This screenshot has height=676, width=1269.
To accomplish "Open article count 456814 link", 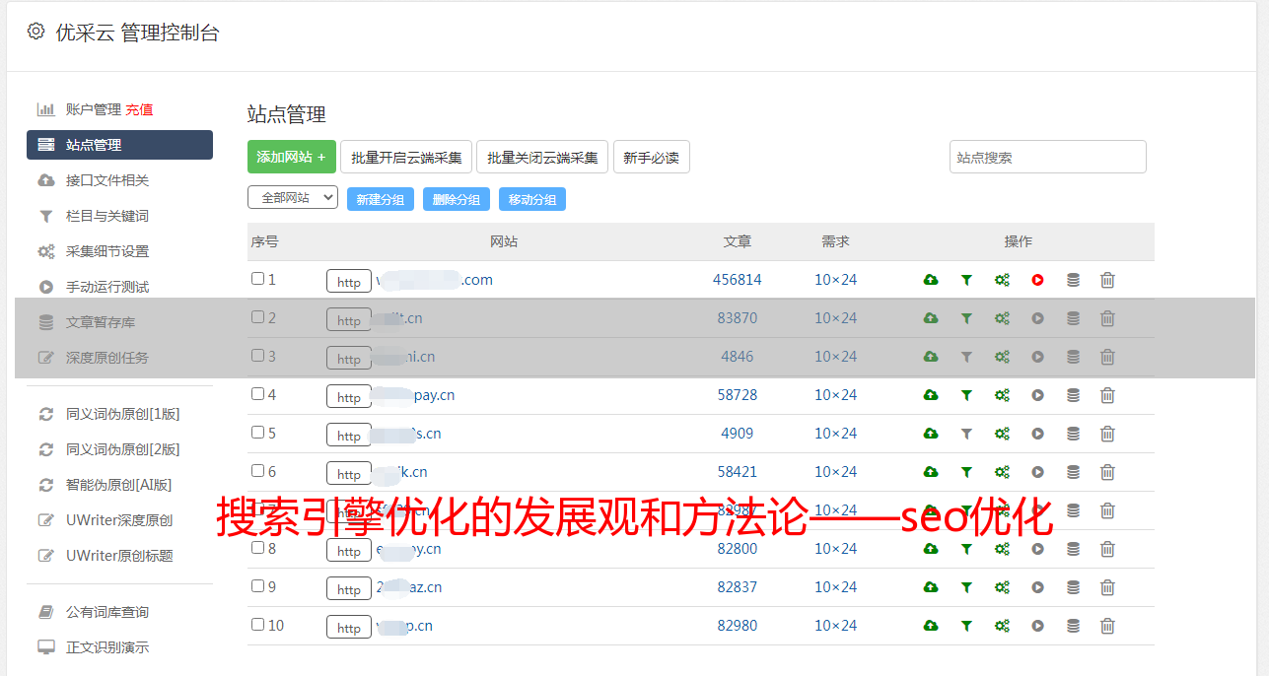I will 738,280.
